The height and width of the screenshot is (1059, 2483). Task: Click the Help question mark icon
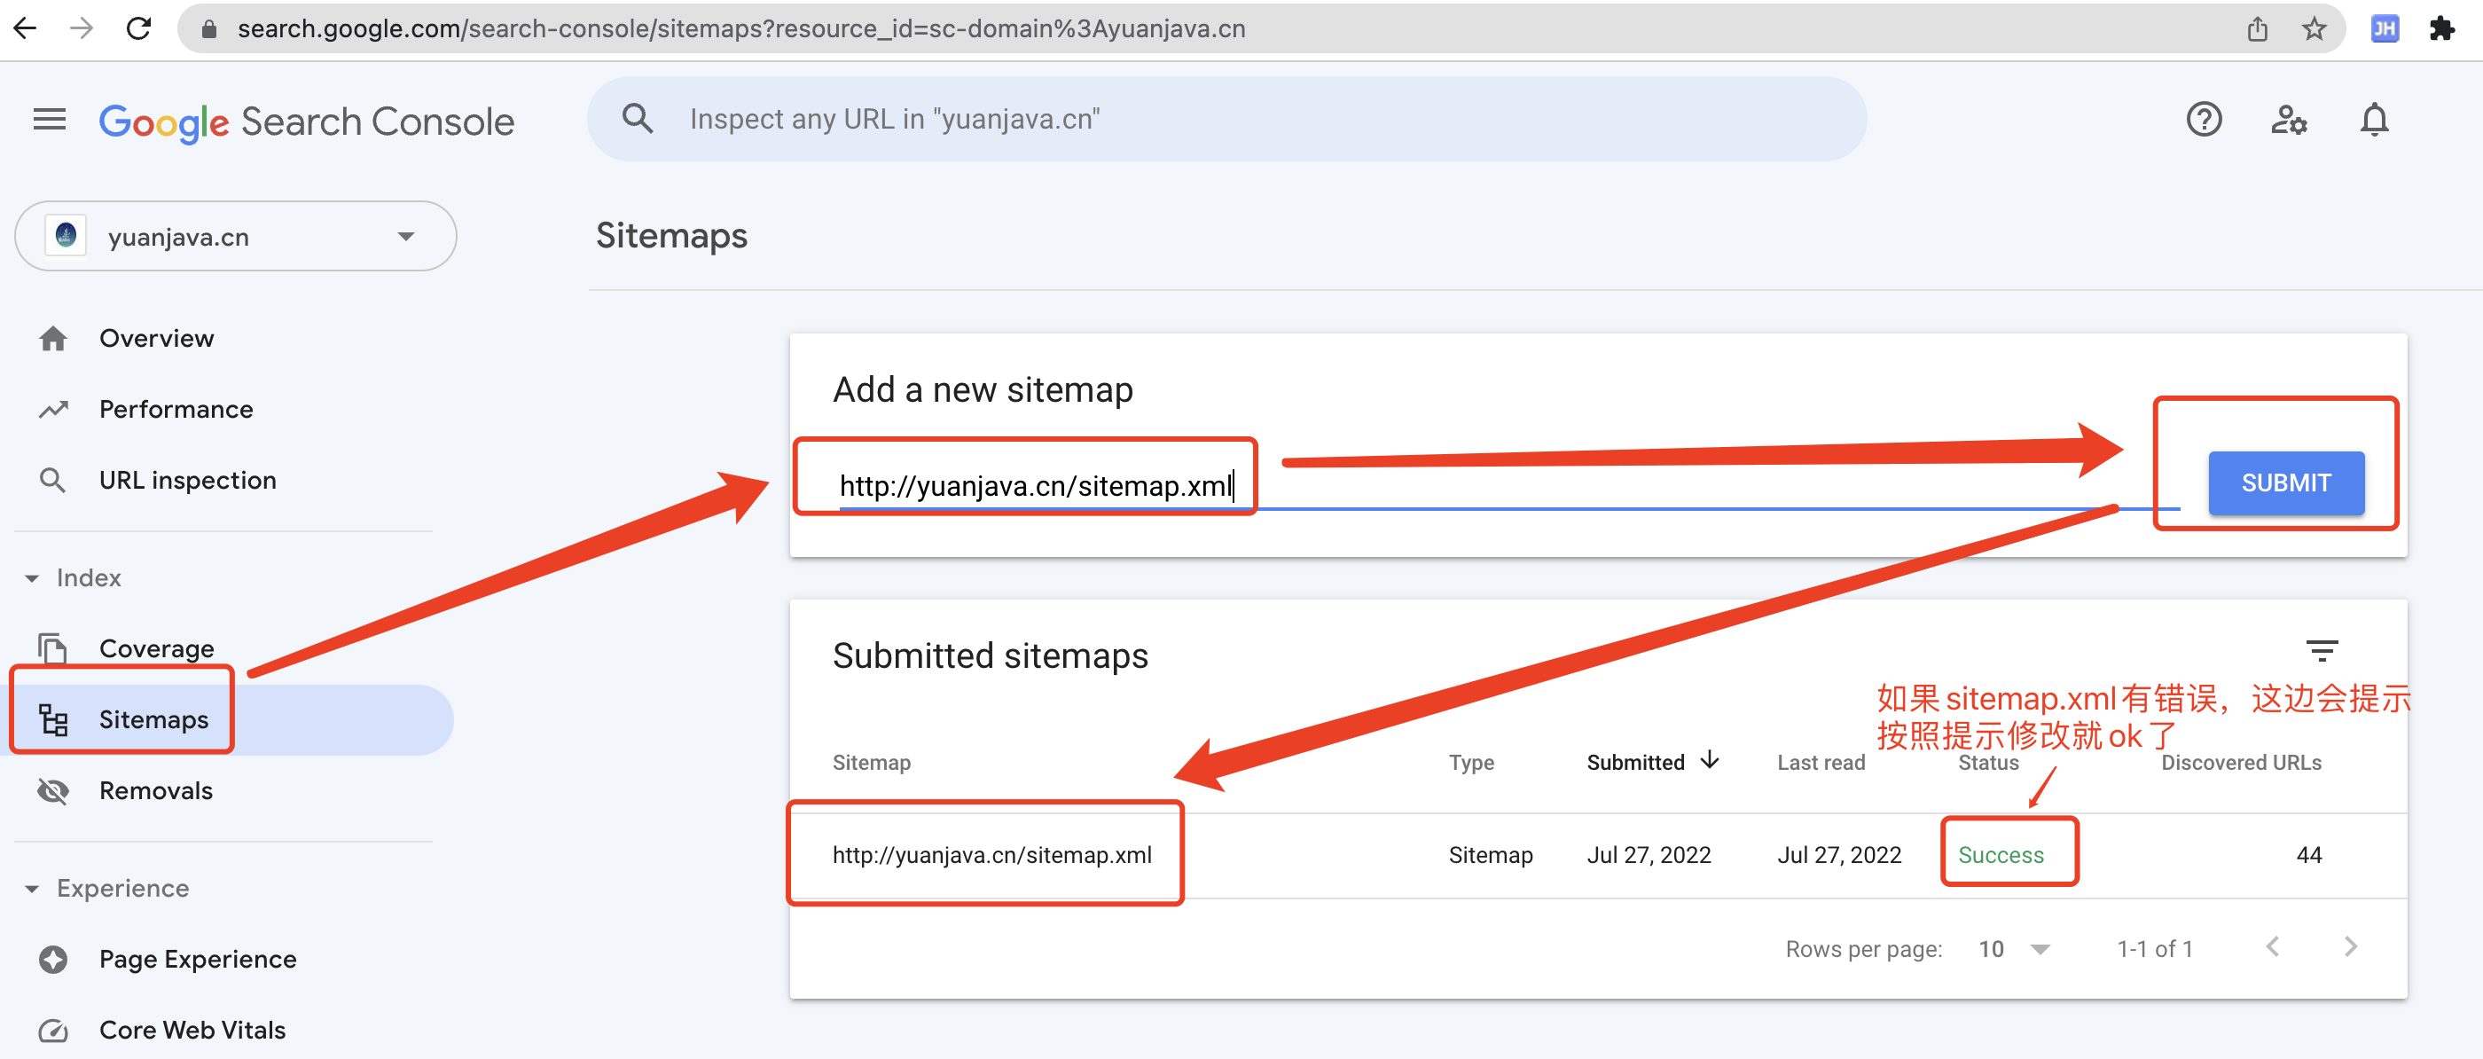coord(2204,120)
